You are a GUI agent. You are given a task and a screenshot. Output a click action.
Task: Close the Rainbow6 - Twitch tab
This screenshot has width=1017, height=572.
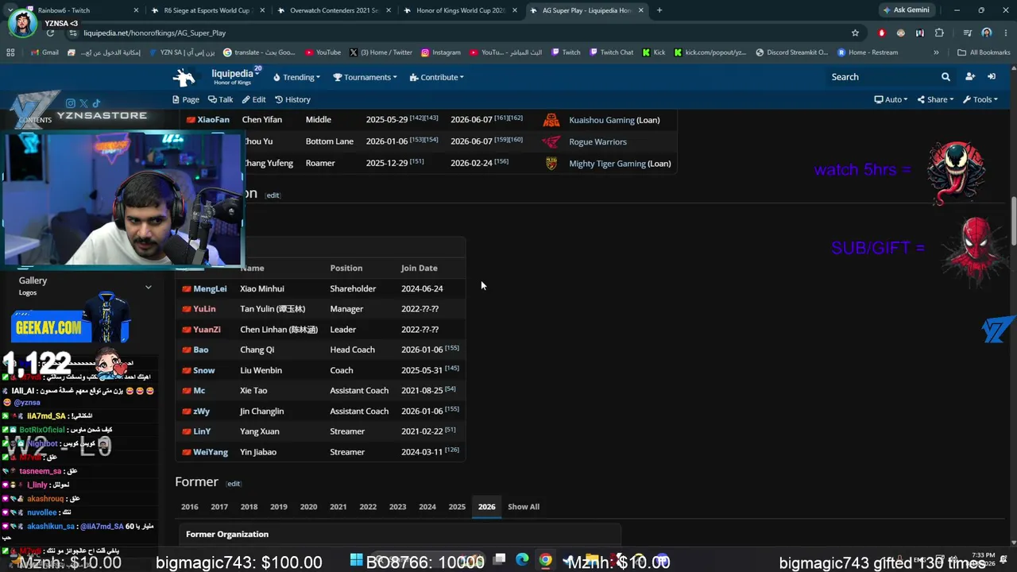coord(136,10)
